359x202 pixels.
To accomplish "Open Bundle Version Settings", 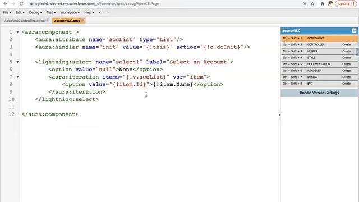I will [x=319, y=93].
